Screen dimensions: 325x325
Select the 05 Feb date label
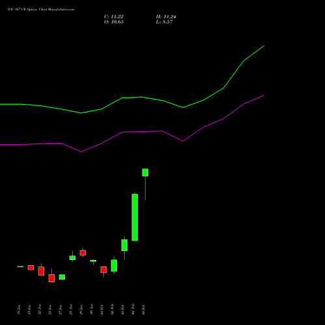click(144, 309)
